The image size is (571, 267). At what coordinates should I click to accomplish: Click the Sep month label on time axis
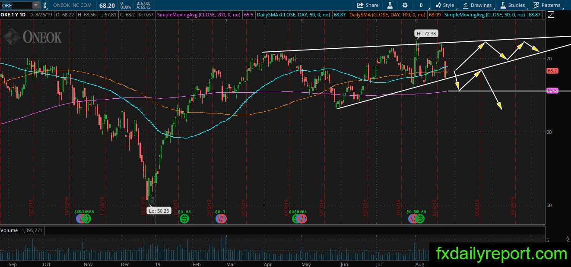12,264
